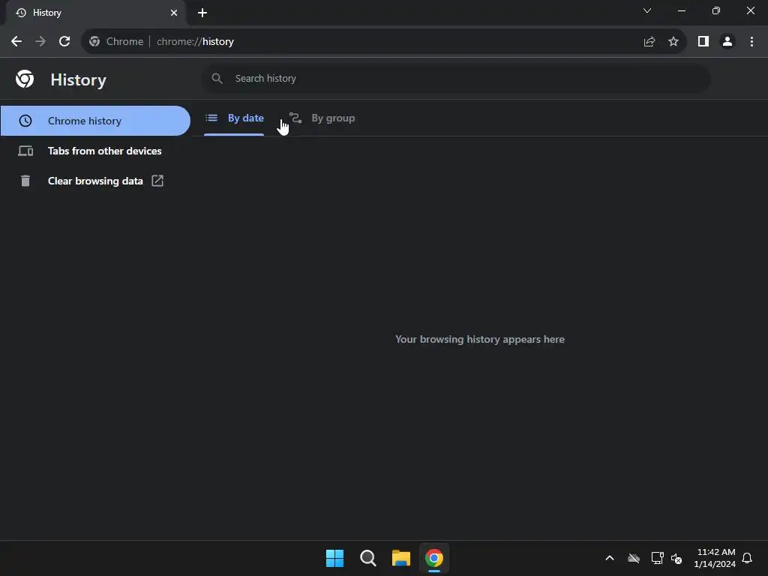Screen dimensions: 768x576
Task: Click the trash icon beside Clear browsing data
Action: [x=25, y=181]
